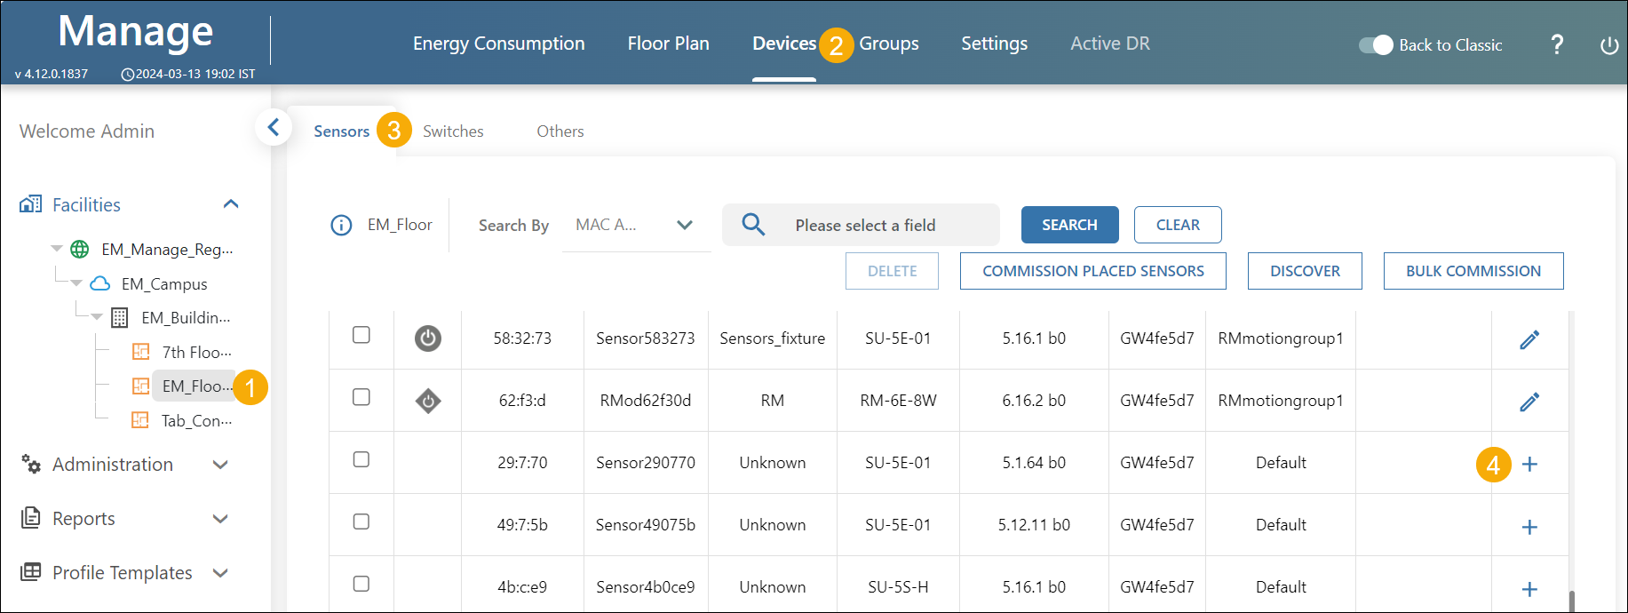Check the RMod62f30d row checkbox
1628x613 pixels.
(361, 397)
